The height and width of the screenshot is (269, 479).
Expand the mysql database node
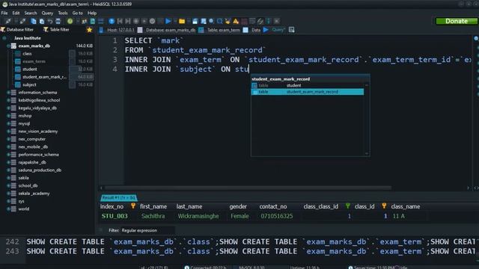tap(8, 123)
